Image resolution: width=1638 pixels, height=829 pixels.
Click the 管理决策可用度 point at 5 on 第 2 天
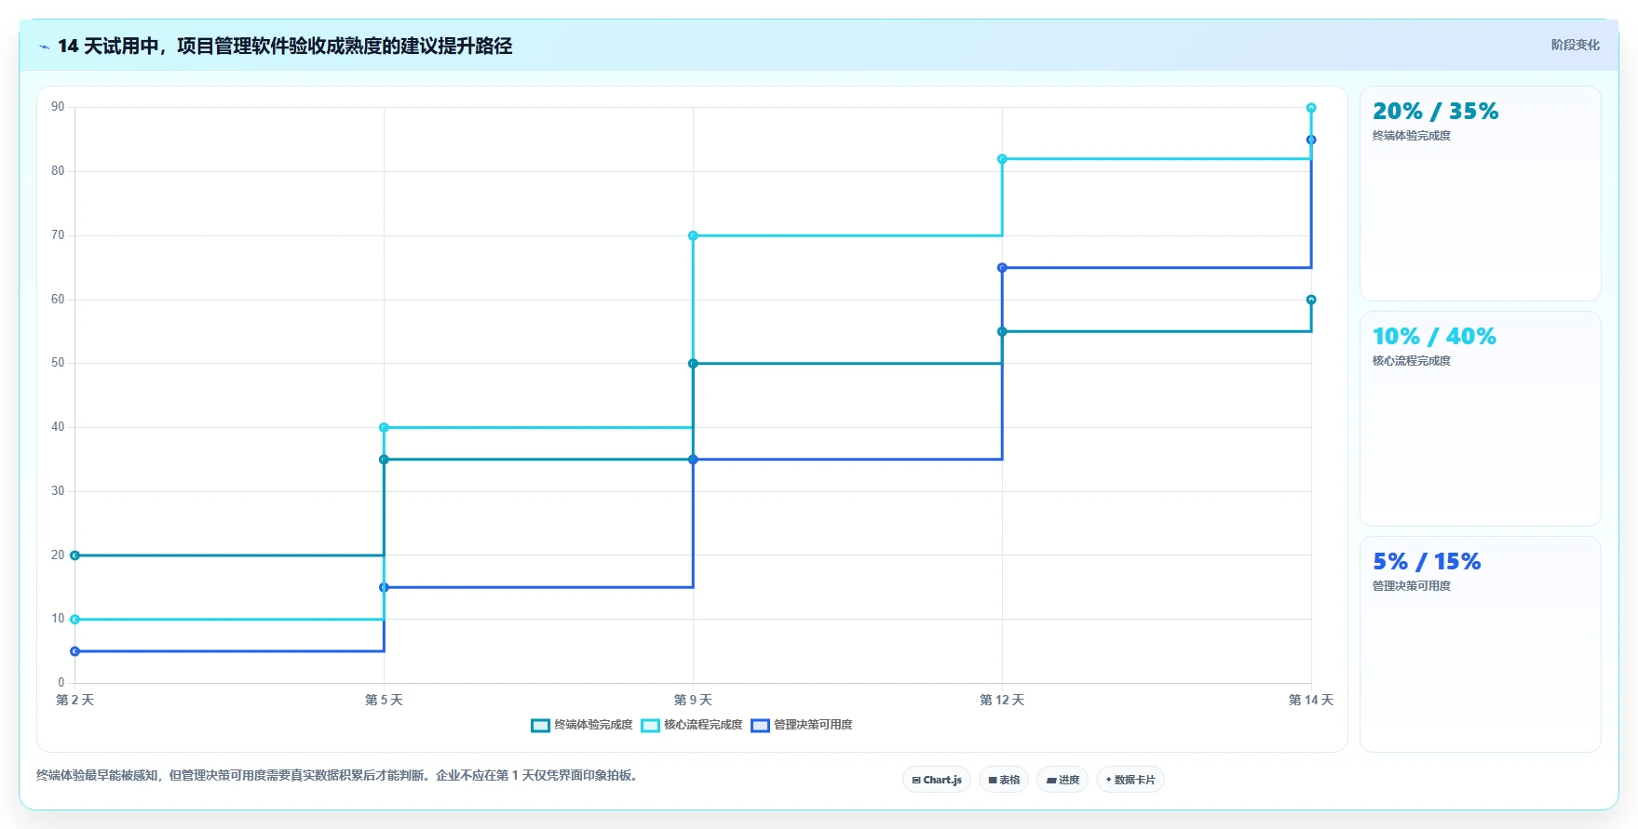pyautogui.click(x=74, y=651)
